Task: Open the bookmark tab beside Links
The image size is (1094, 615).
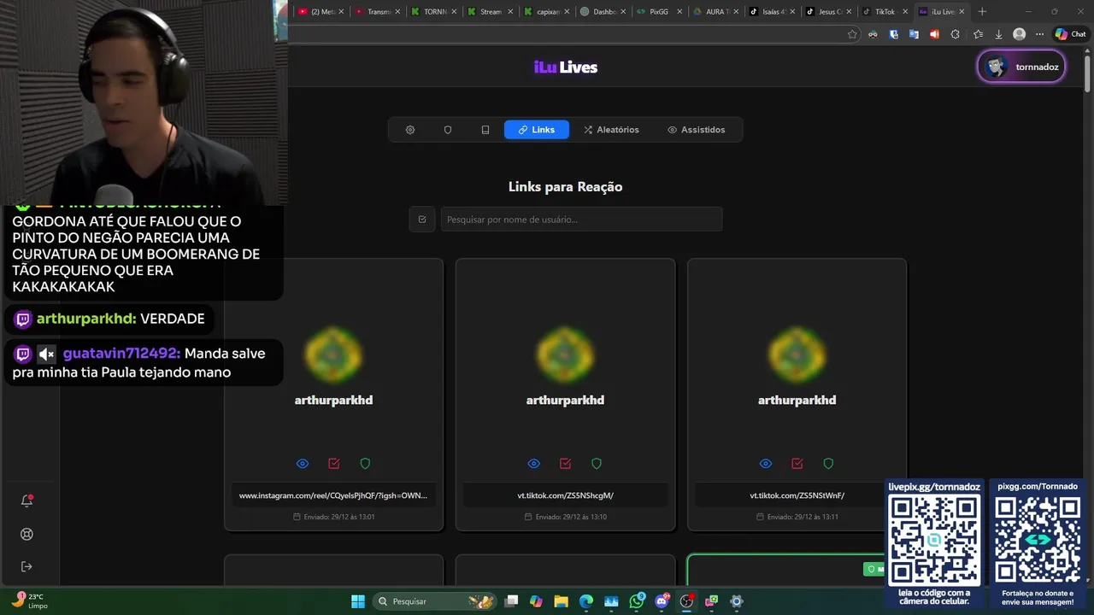Action: click(485, 130)
